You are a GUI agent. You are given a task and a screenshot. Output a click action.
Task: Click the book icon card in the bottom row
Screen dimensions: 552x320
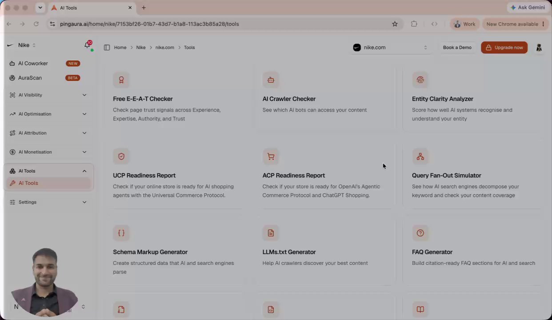click(420, 309)
